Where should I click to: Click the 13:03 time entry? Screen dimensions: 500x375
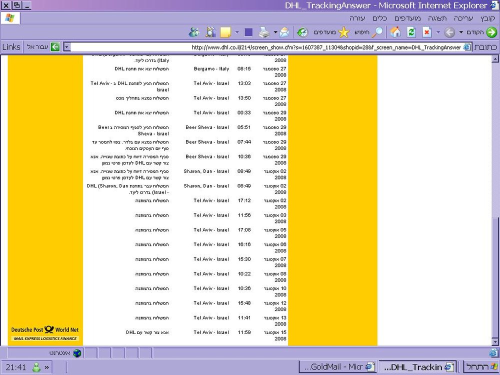click(x=244, y=83)
